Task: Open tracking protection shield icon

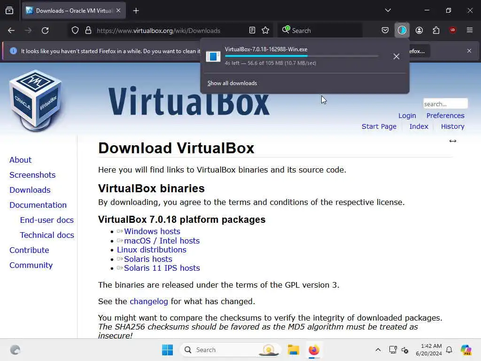Action: [75, 31]
